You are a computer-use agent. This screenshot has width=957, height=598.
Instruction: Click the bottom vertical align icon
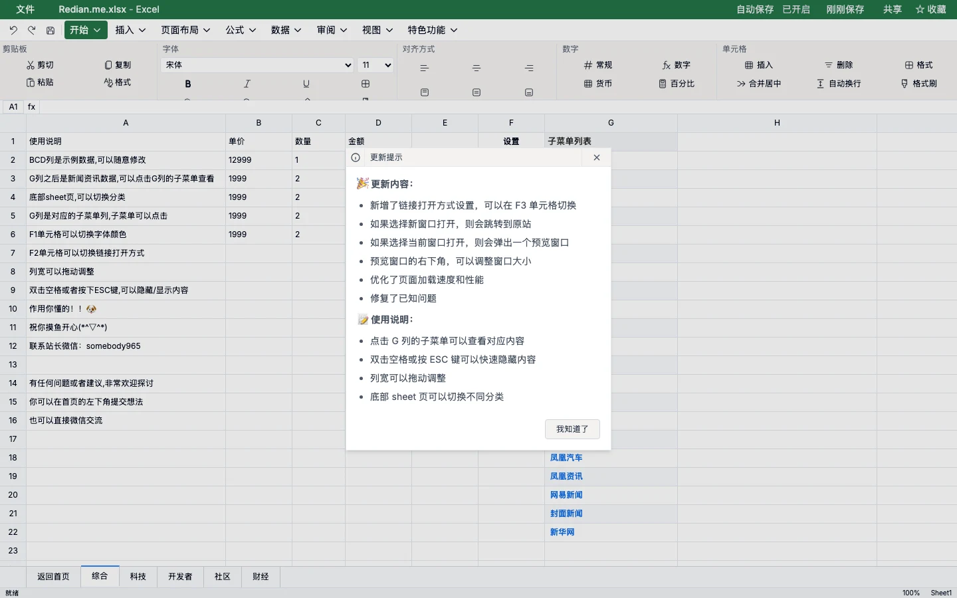click(529, 92)
